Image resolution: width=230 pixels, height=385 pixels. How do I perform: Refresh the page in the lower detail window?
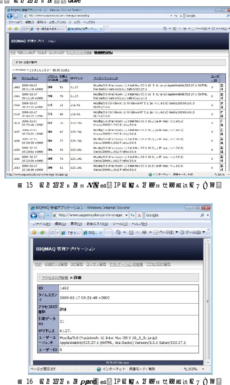[x=132, y=215]
